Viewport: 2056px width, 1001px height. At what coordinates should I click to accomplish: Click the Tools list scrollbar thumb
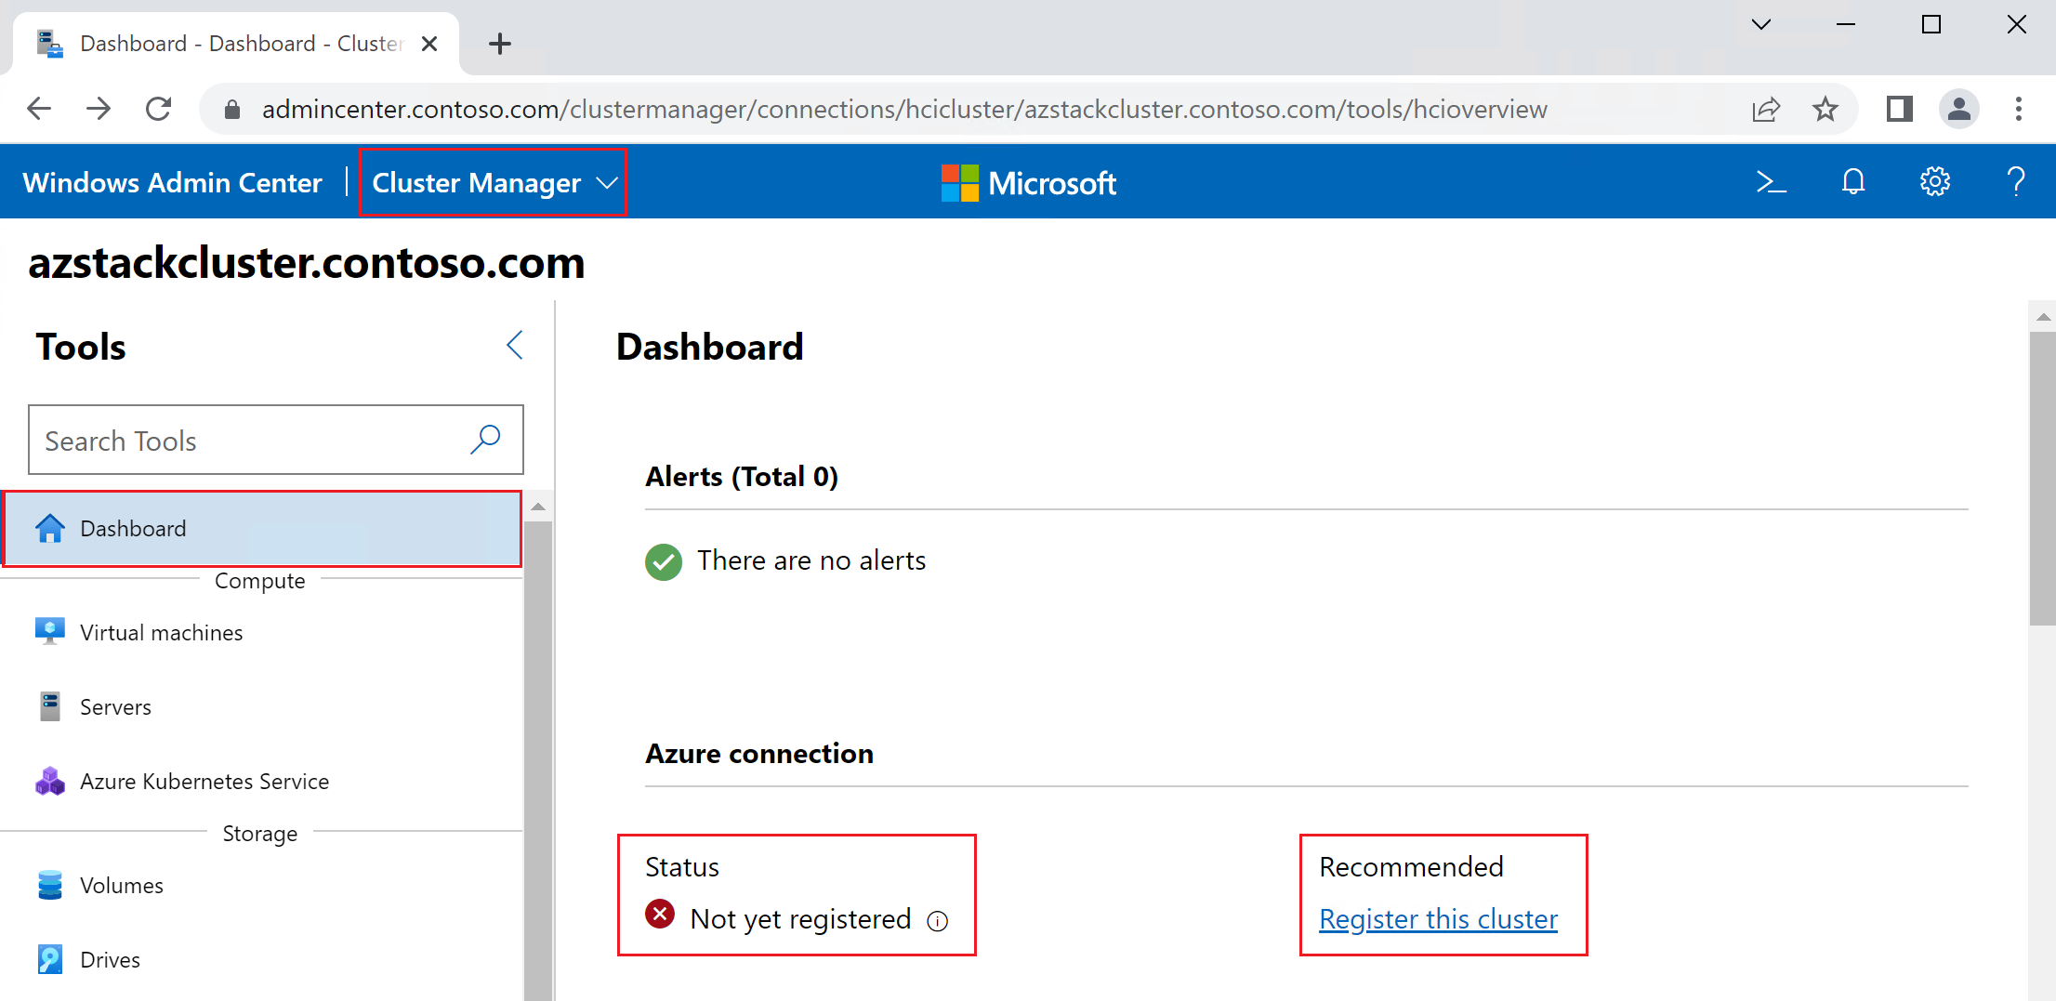click(538, 760)
